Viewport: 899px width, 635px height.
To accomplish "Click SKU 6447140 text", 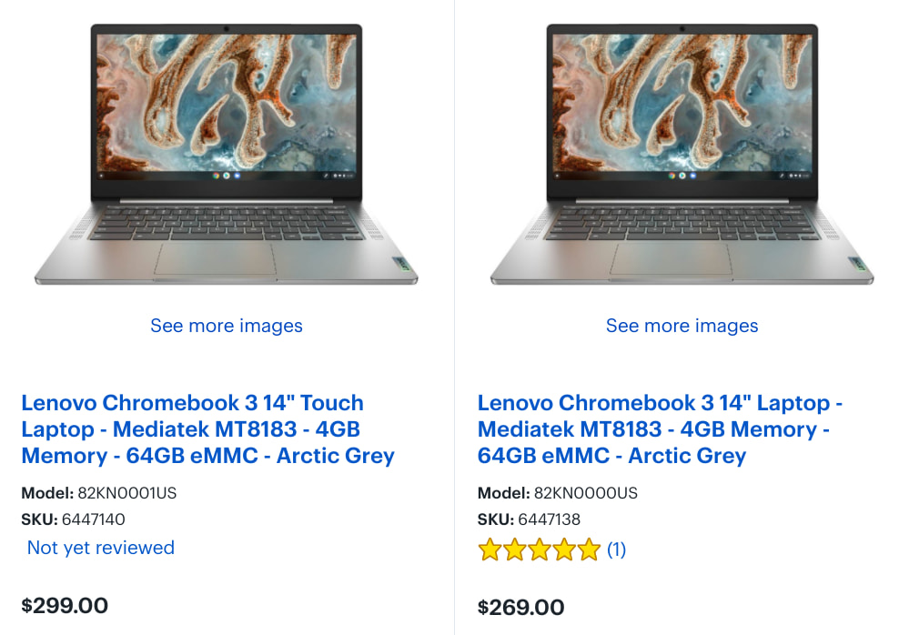I will pyautogui.click(x=94, y=519).
